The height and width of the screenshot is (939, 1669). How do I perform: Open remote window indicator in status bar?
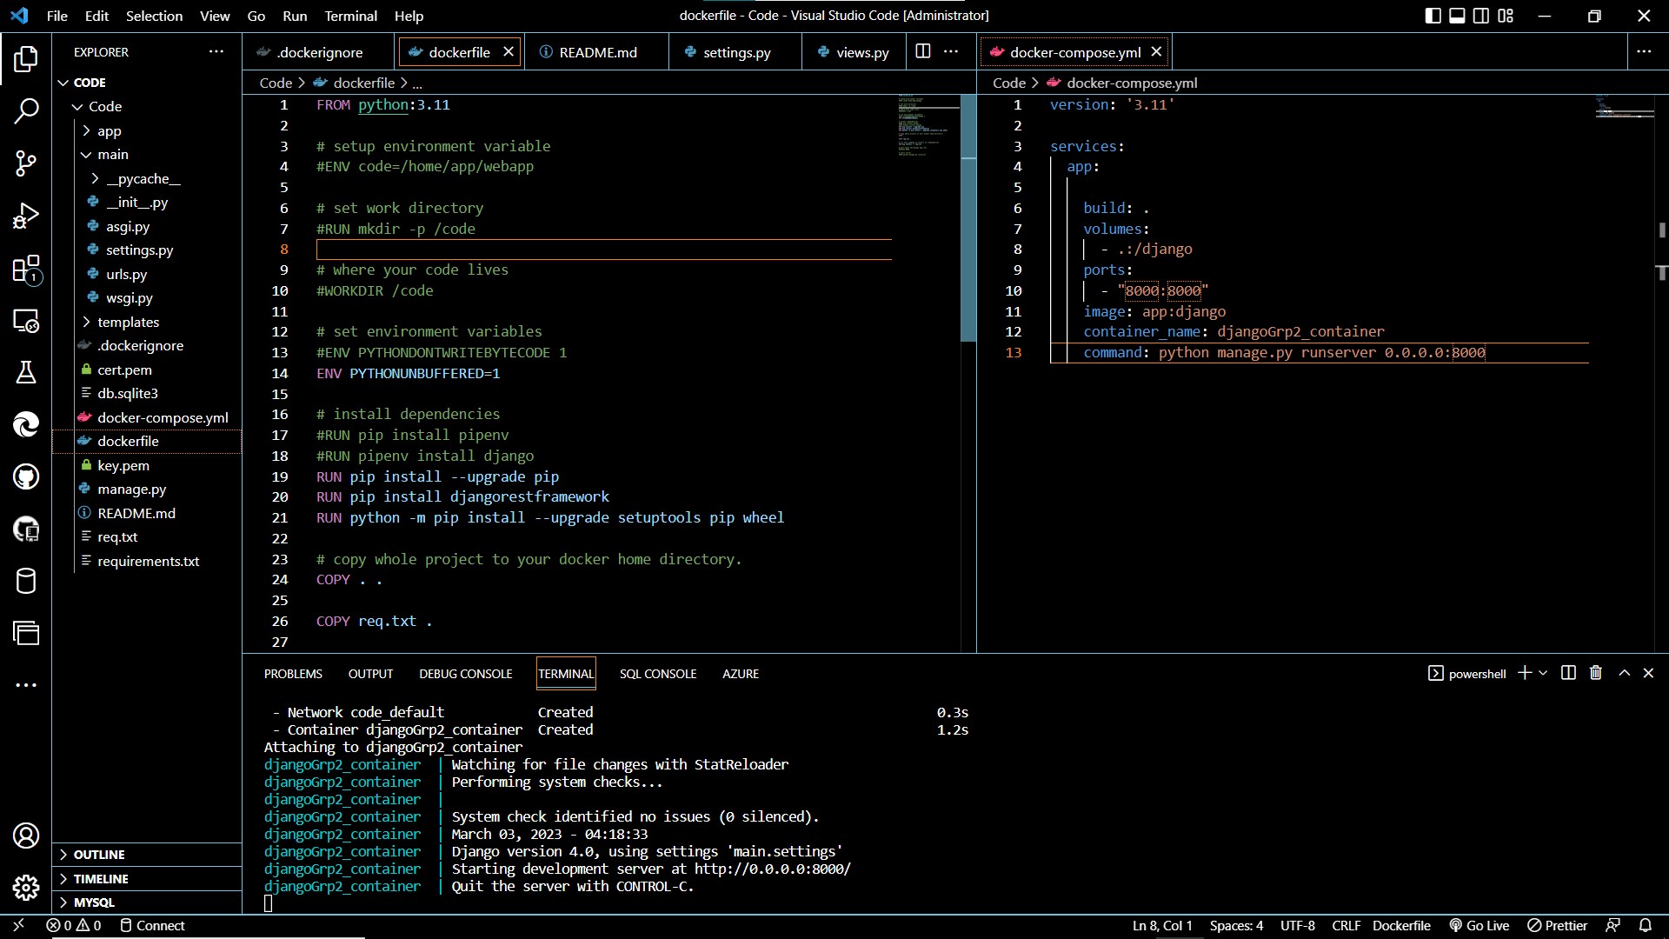click(18, 925)
